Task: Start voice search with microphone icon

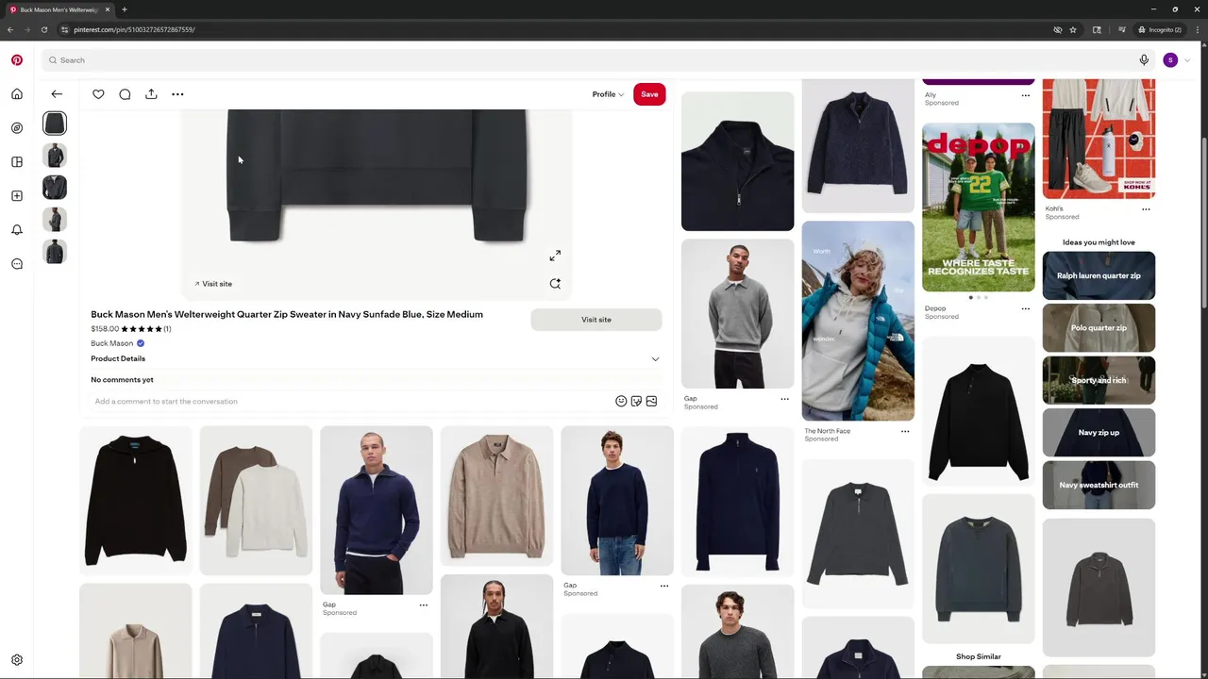Action: click(x=1144, y=60)
